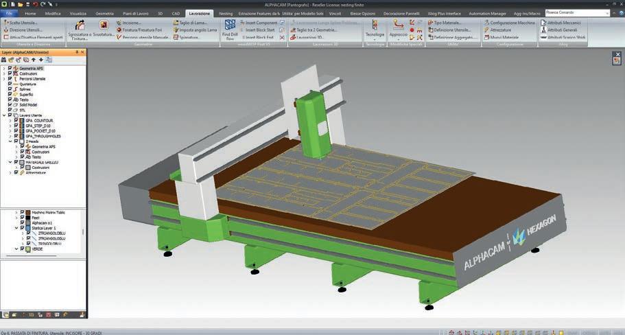Choose Incisione engraving command

tap(128, 23)
